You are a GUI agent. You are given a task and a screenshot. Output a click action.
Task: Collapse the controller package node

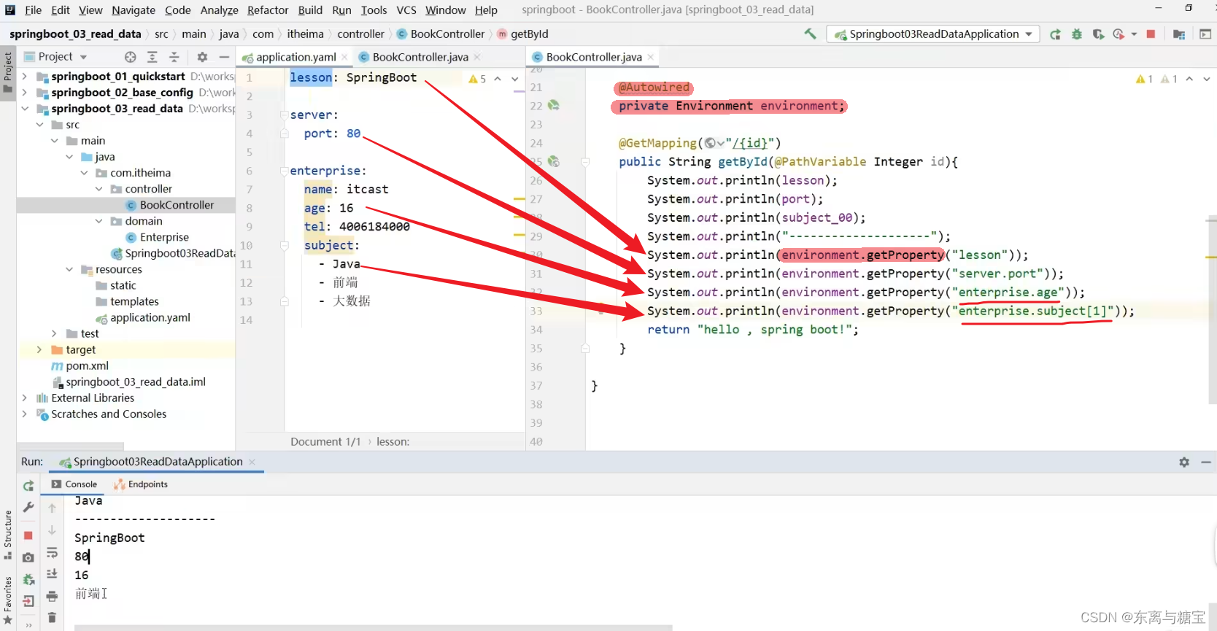pos(98,189)
